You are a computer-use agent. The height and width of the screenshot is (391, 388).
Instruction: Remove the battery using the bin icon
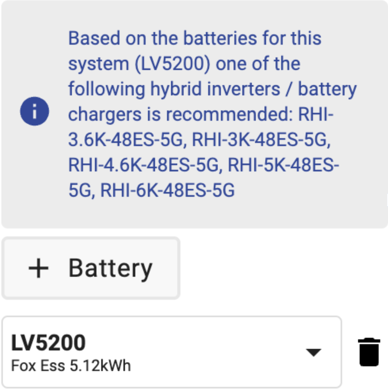click(x=369, y=352)
